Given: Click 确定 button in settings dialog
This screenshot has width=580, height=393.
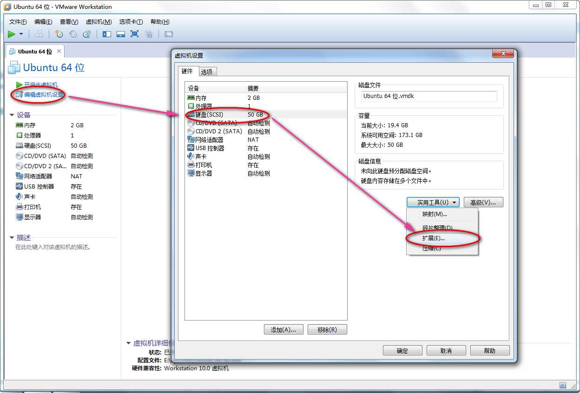Looking at the screenshot, I should (402, 351).
